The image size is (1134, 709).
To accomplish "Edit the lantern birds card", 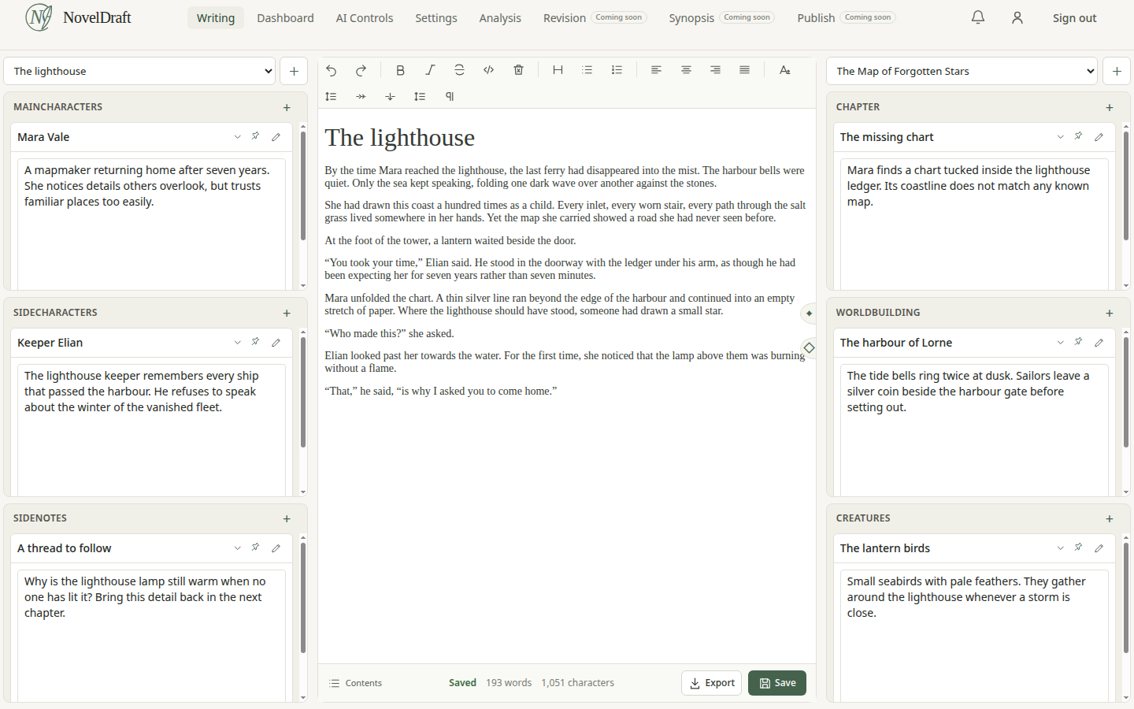I will tap(1099, 548).
